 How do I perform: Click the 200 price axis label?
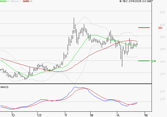point(162,74)
